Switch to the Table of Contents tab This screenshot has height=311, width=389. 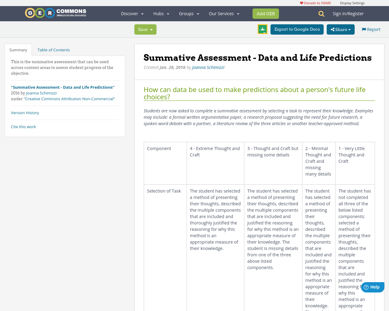tap(53, 49)
